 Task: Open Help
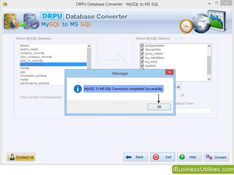[189, 157]
